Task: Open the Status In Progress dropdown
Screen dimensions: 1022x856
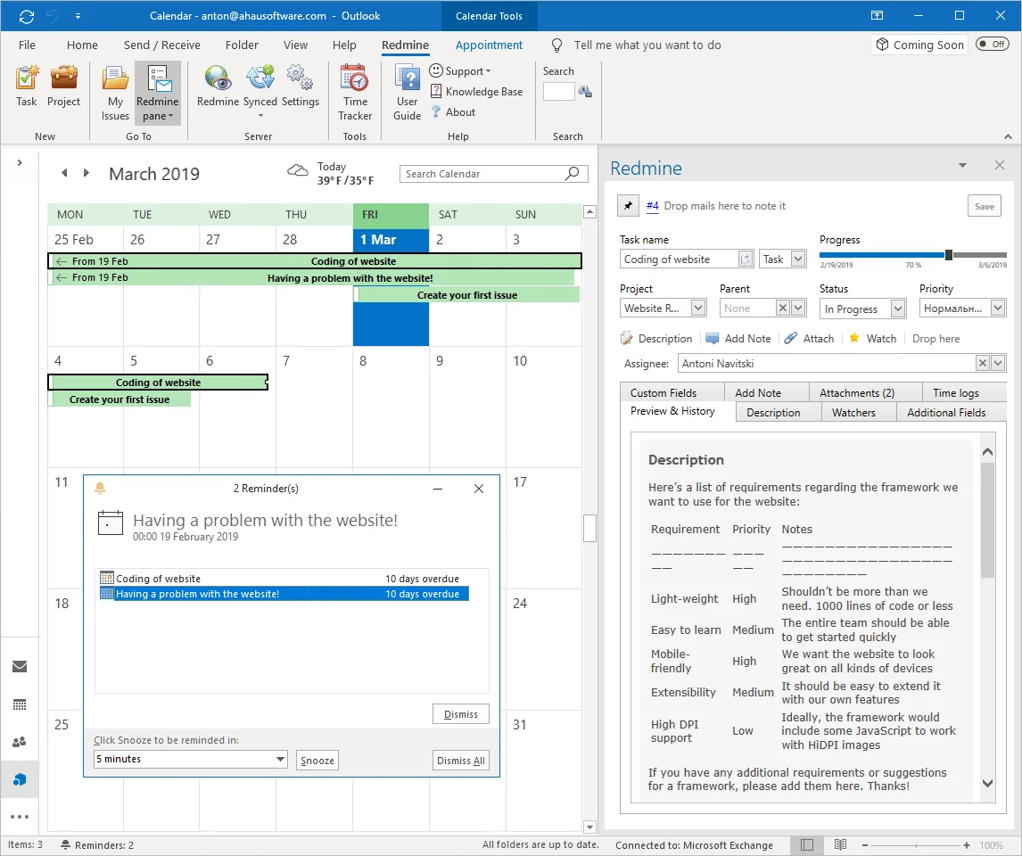Action: [x=898, y=309]
